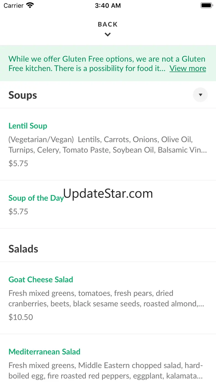Tap the Wi-Fi status icon
This screenshot has height=385, width=216.
(x=30, y=5)
